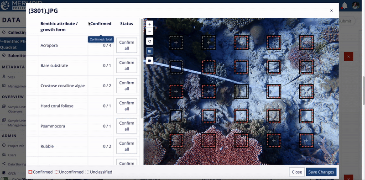The image size is (365, 180).
Task: Click the Confirmed legend entry
Action: click(41, 172)
